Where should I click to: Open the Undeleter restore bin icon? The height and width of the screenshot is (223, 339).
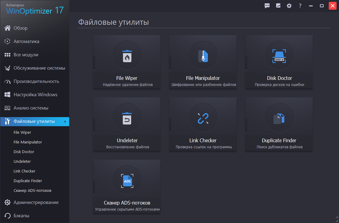127,118
